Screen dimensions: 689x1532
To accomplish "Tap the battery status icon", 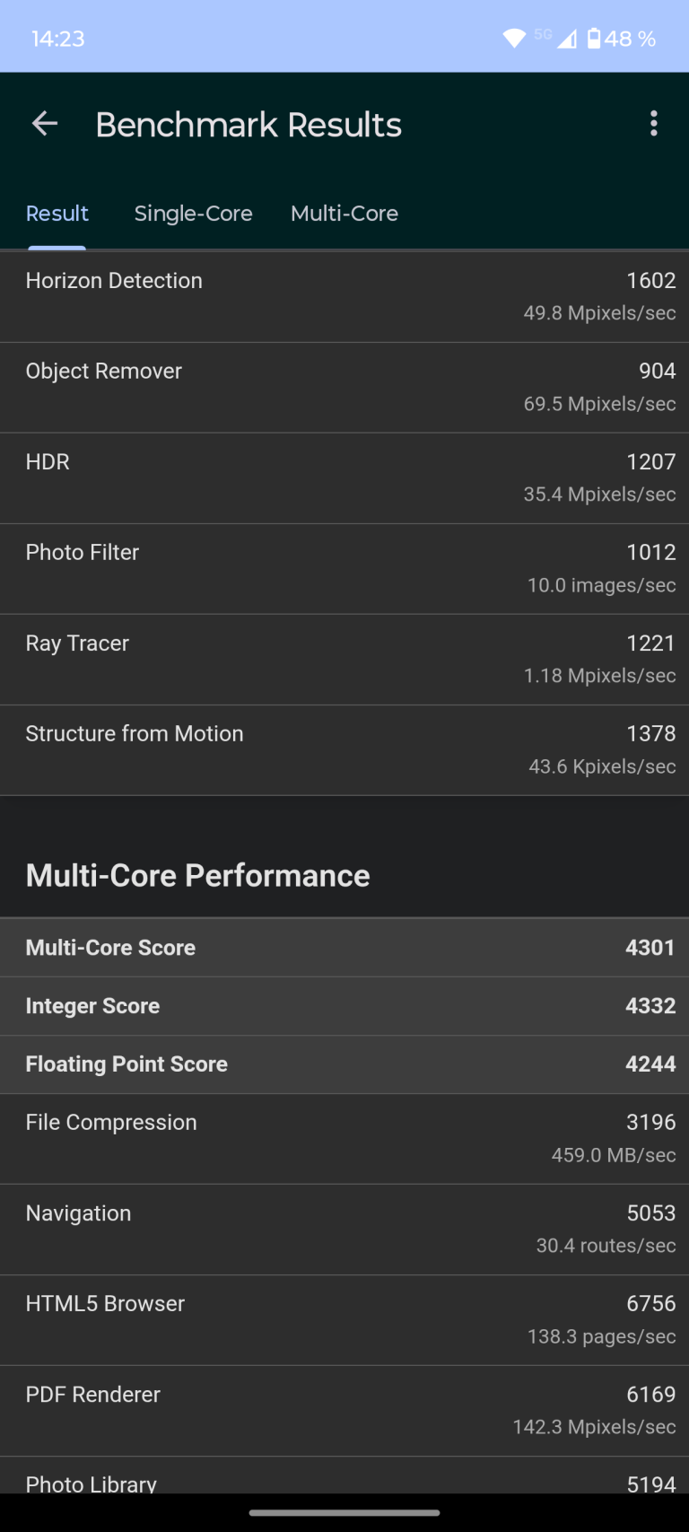I will [594, 38].
